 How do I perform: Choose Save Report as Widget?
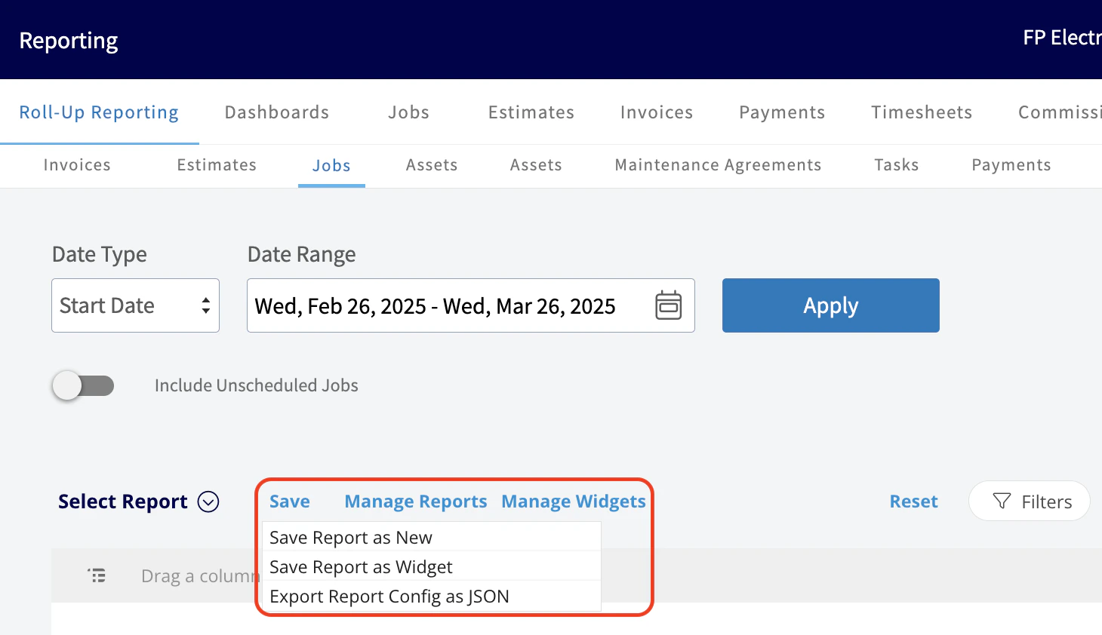pos(431,566)
